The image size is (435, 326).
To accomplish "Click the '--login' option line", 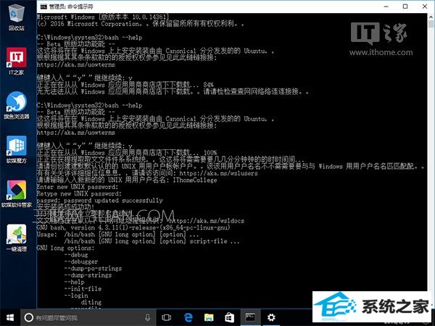I will tap(76, 296).
